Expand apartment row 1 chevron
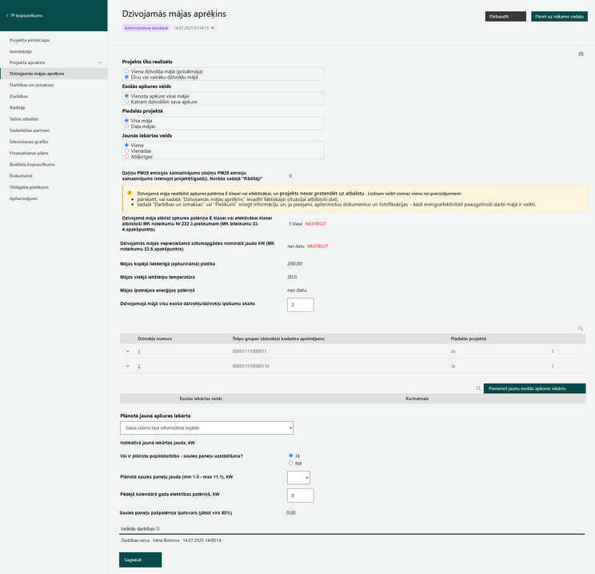Viewport: 595px width, 574px height. [127, 351]
